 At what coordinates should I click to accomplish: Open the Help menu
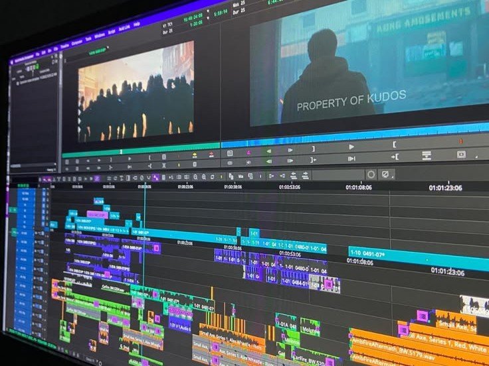pyautogui.click(x=136, y=25)
